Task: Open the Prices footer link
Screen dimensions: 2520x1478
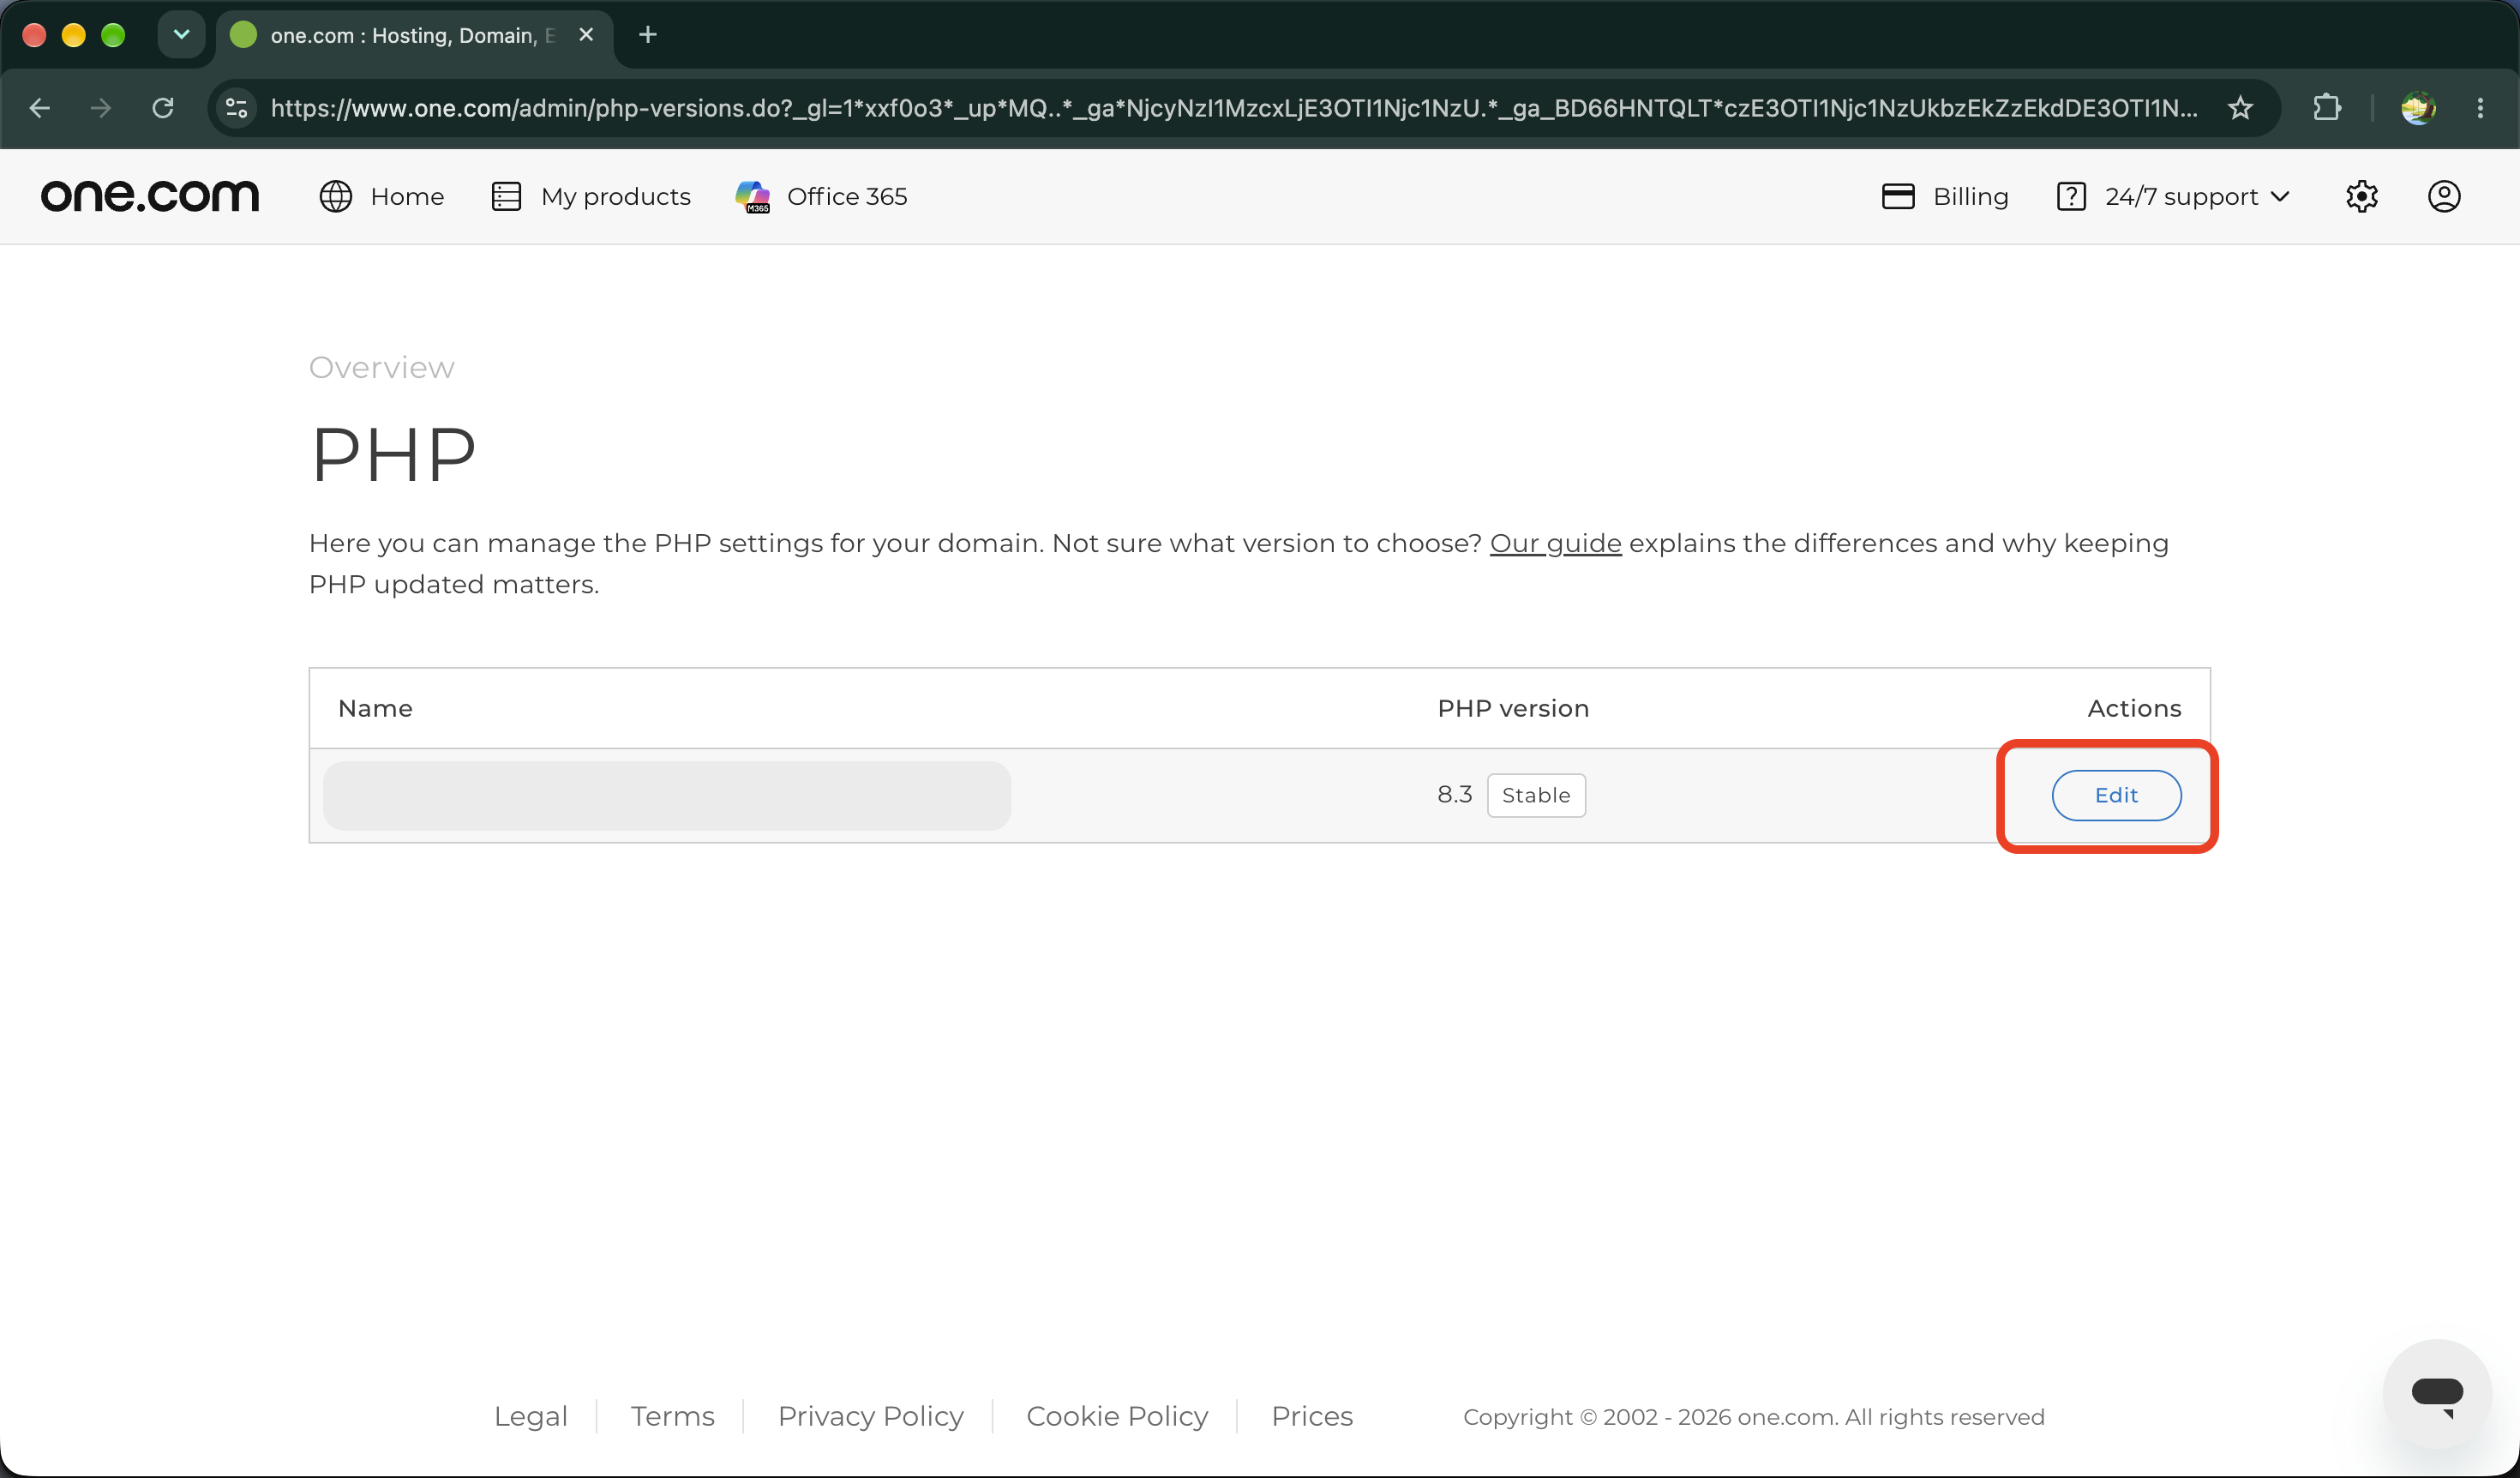Action: point(1312,1416)
